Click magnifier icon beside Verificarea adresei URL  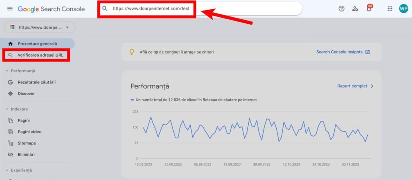(10, 55)
